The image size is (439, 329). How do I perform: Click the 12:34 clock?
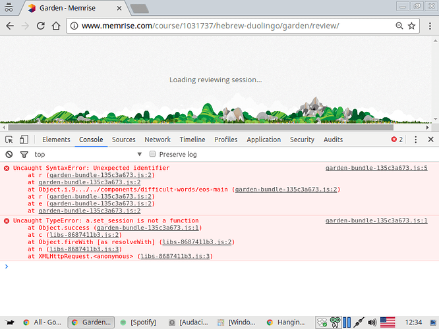[x=413, y=322]
